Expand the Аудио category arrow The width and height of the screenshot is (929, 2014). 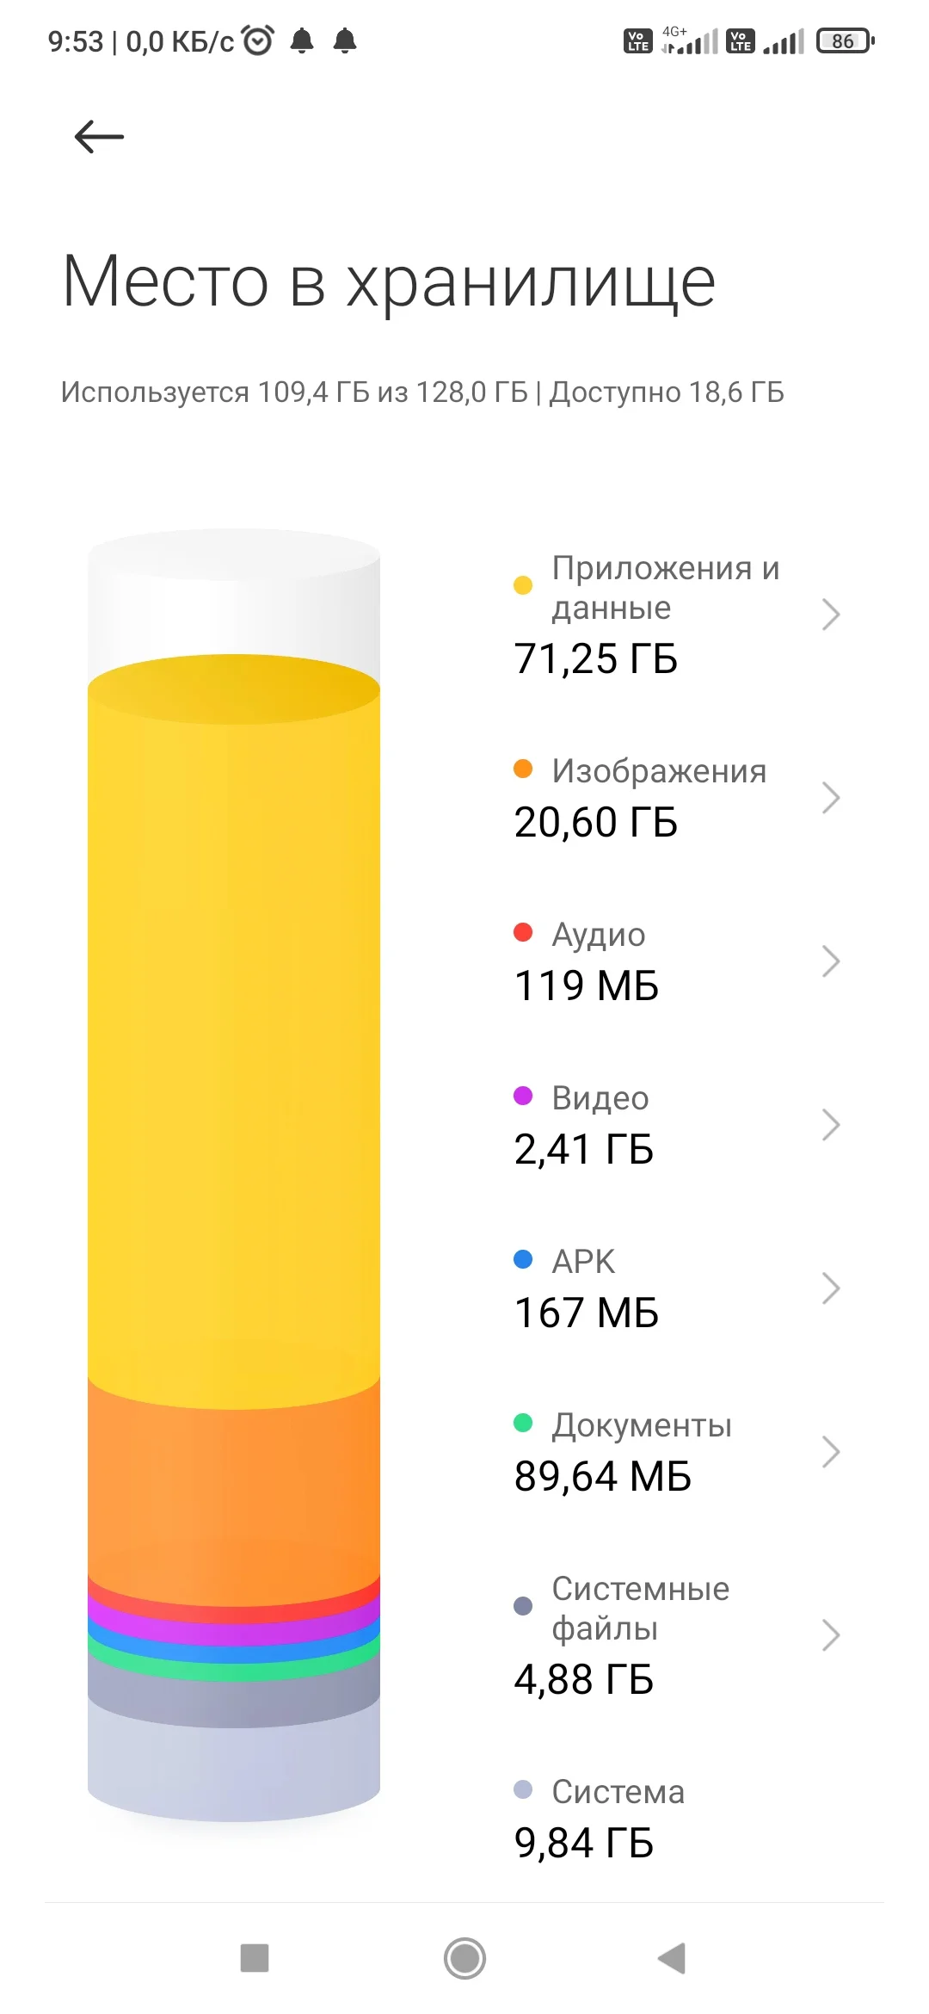830,961
